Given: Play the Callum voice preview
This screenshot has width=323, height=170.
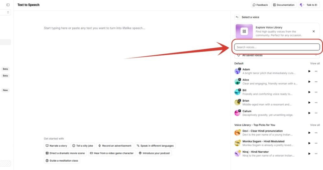Looking at the screenshot, I should [x=309, y=113].
